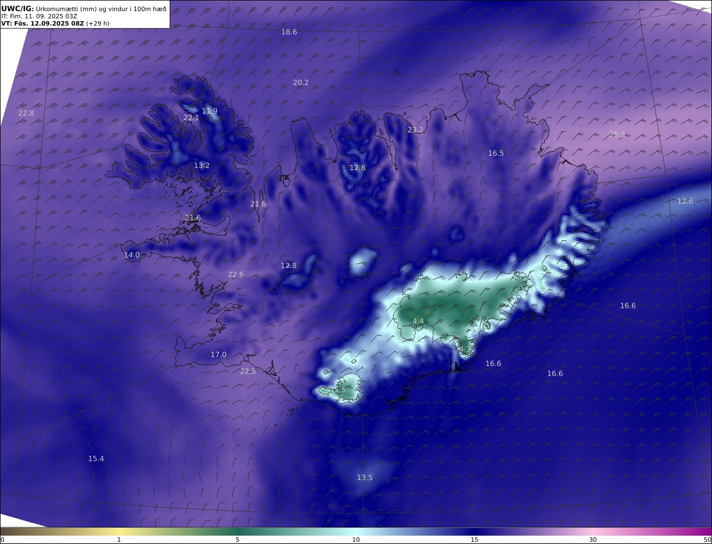Viewport: 712px width, 544px height.
Task: Click the map value 16.5
Action: [496, 154]
